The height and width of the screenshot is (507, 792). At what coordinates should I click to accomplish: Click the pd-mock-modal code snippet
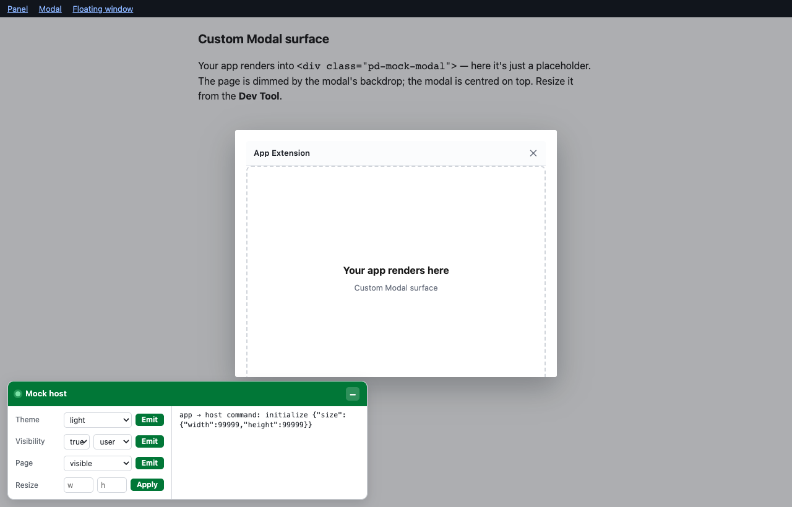tap(377, 66)
